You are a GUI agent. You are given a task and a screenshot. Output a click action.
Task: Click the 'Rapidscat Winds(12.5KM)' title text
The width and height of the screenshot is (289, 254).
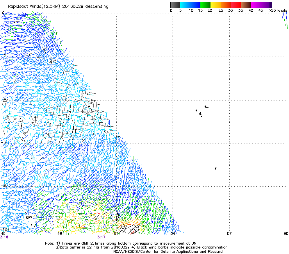tap(34, 7)
